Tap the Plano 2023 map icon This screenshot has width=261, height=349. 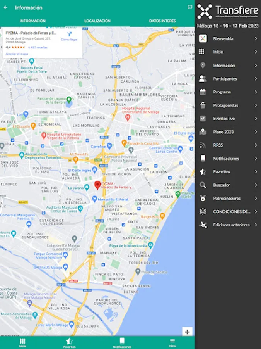[203, 132]
